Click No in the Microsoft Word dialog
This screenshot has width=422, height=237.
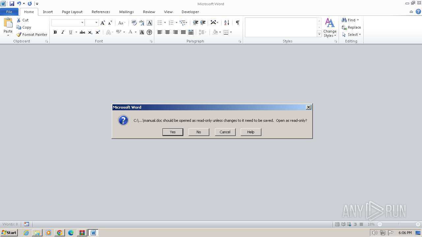pyautogui.click(x=199, y=132)
